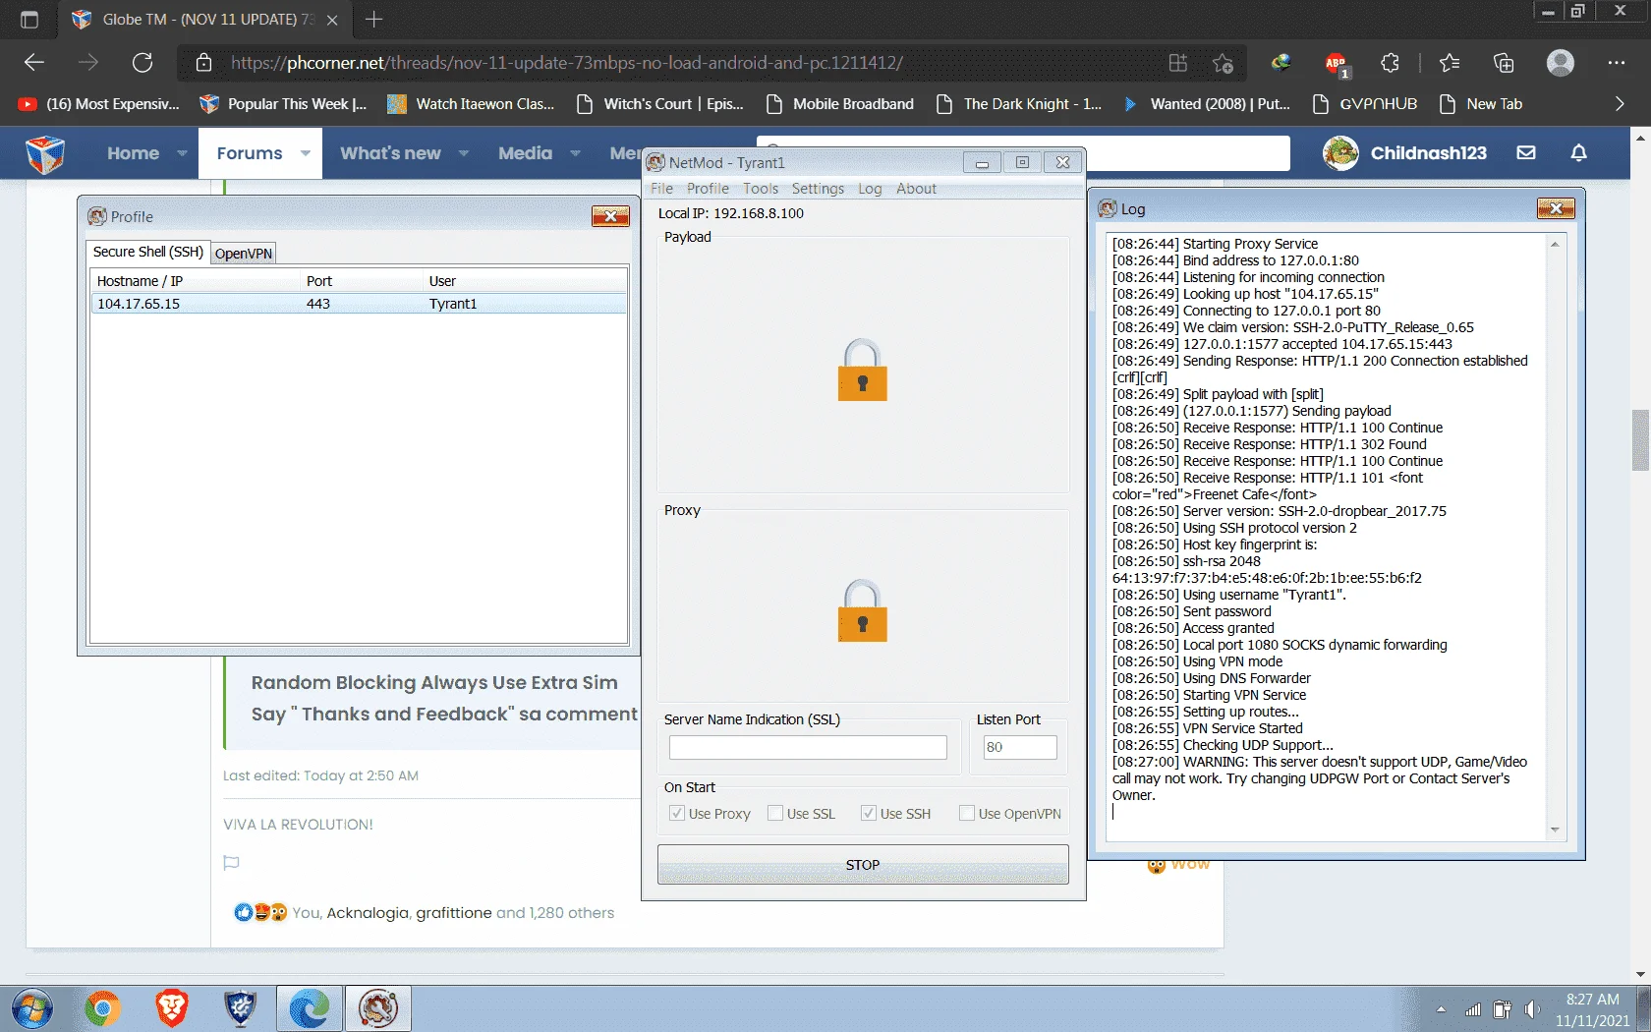Open the NetMod Tools menu
The width and height of the screenshot is (1651, 1032).
click(761, 189)
